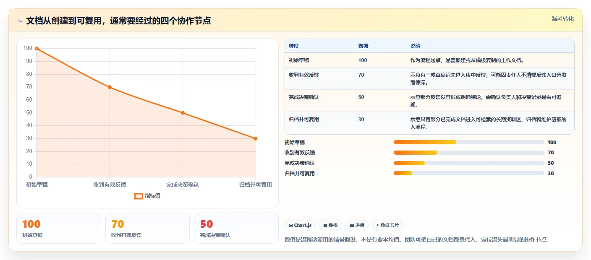Click the description starting 示意有三成草稿
The width and height of the screenshot is (591, 260).
[x=488, y=79]
